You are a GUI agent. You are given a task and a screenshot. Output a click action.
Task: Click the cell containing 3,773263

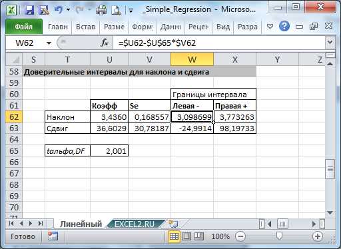click(x=234, y=117)
